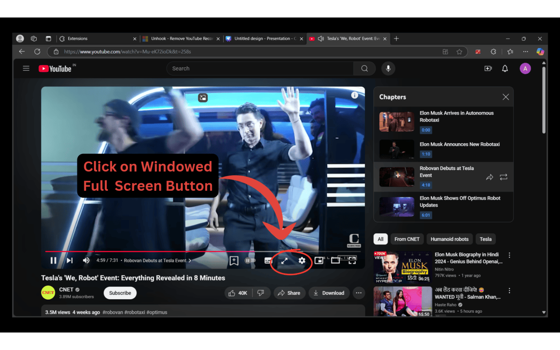This screenshot has height=350, width=560.
Task: Switch to Untitled design Presentation tab
Action: (265, 38)
